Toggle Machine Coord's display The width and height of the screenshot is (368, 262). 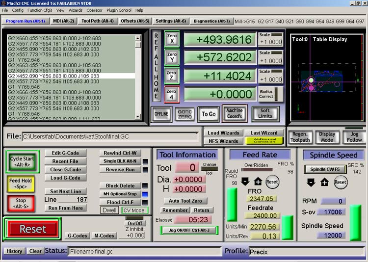coord(234,113)
